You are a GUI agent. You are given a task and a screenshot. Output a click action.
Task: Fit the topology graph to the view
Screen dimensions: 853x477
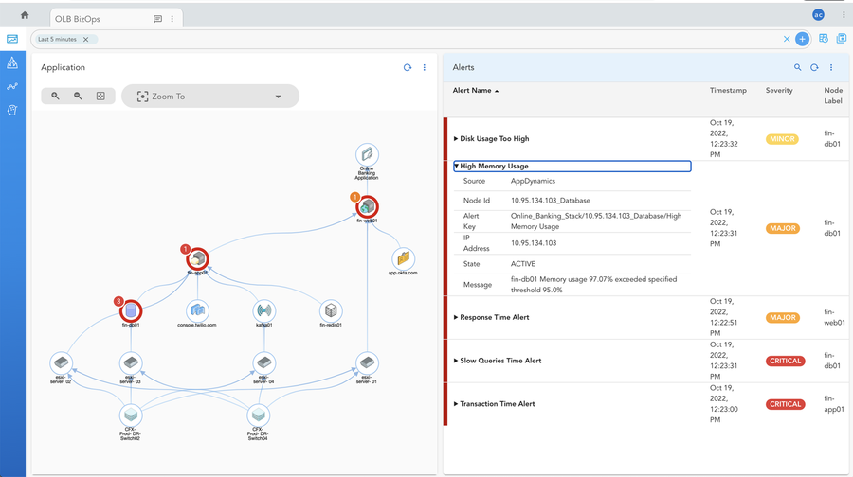100,96
